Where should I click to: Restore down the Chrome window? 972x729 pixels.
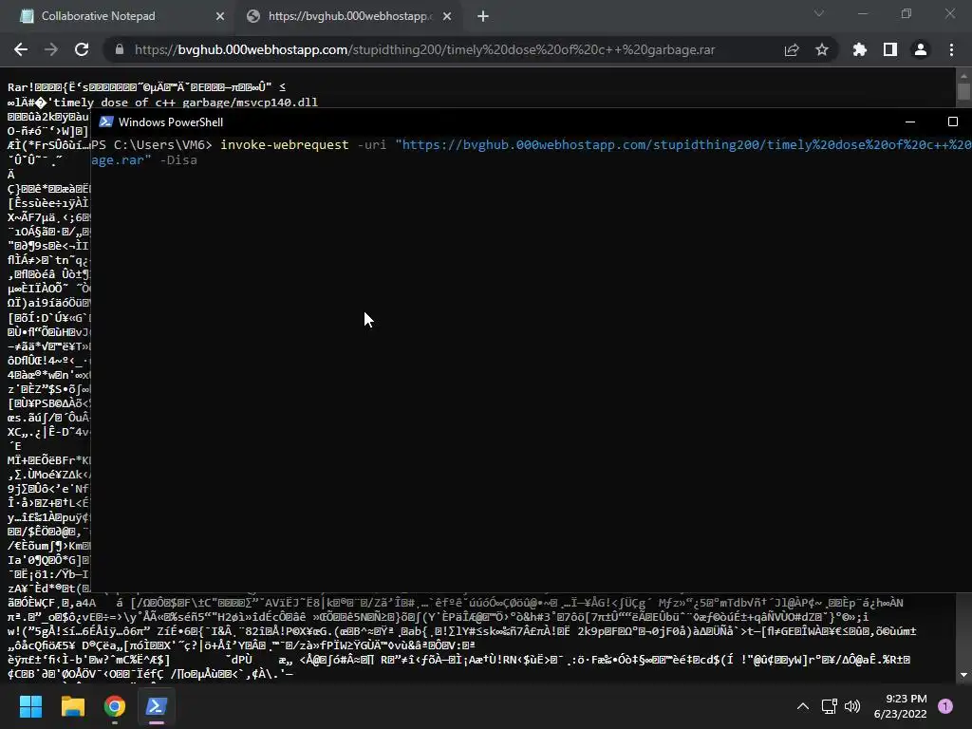(907, 13)
